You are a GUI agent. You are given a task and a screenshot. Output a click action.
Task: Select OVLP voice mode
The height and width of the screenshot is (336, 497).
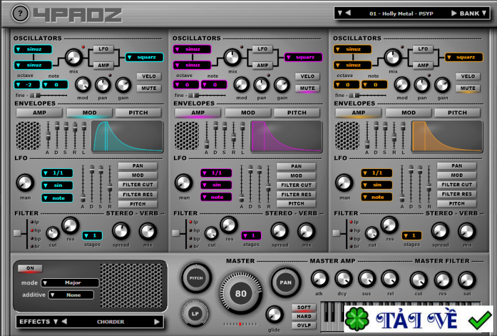coord(304,325)
